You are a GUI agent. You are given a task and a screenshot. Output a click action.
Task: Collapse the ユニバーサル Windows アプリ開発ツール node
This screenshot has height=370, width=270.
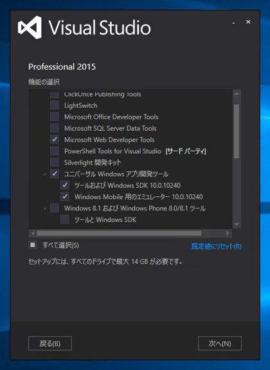[45, 174]
